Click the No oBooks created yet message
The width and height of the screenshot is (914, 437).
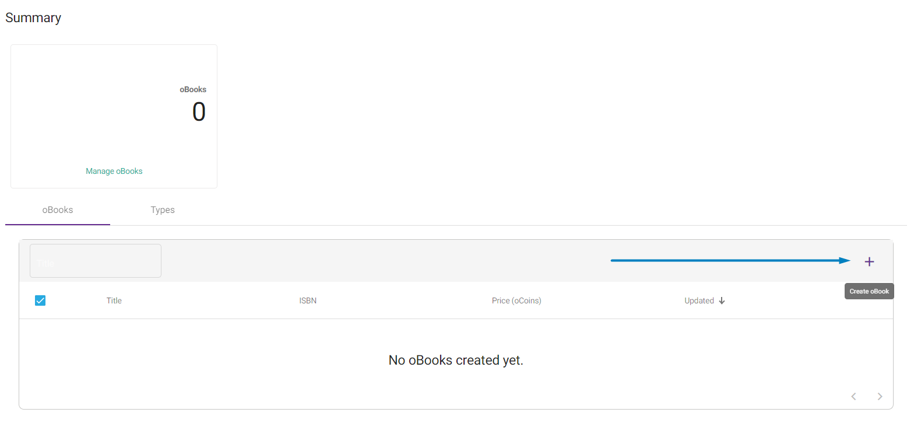click(x=456, y=360)
